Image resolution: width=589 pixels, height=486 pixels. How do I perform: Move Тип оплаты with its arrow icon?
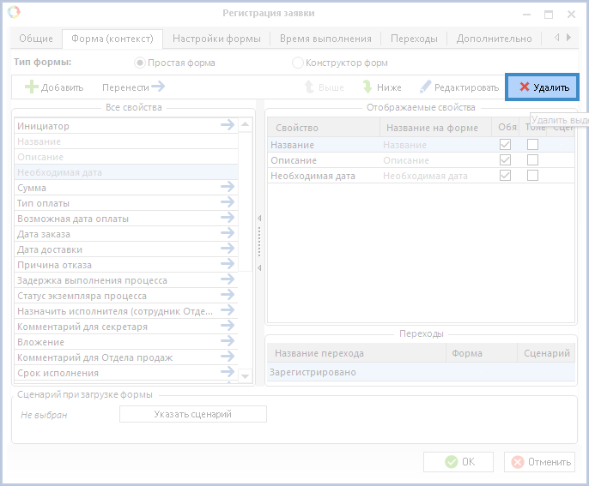tap(227, 203)
